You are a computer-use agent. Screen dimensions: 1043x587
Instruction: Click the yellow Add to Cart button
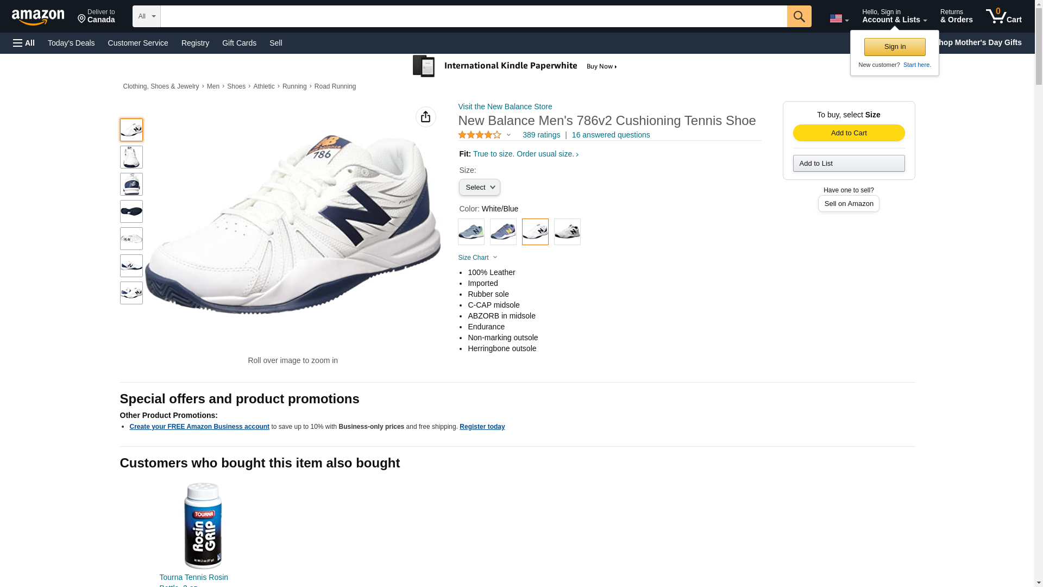coord(849,133)
